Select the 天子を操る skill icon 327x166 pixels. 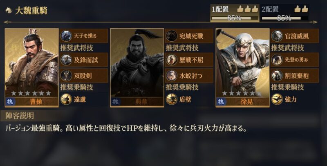(x=66, y=36)
